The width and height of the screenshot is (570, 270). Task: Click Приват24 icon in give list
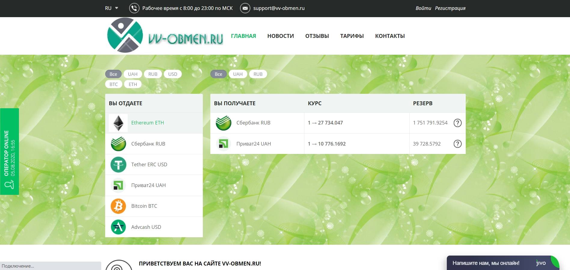(118, 185)
